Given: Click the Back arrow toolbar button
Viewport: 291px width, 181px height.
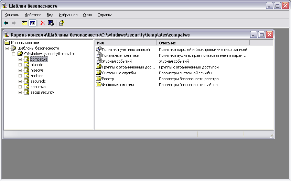Looking at the screenshot, I should (x=6, y=23).
